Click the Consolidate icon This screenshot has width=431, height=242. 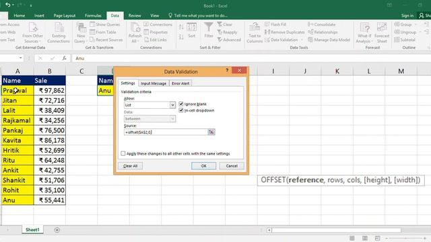click(310, 24)
